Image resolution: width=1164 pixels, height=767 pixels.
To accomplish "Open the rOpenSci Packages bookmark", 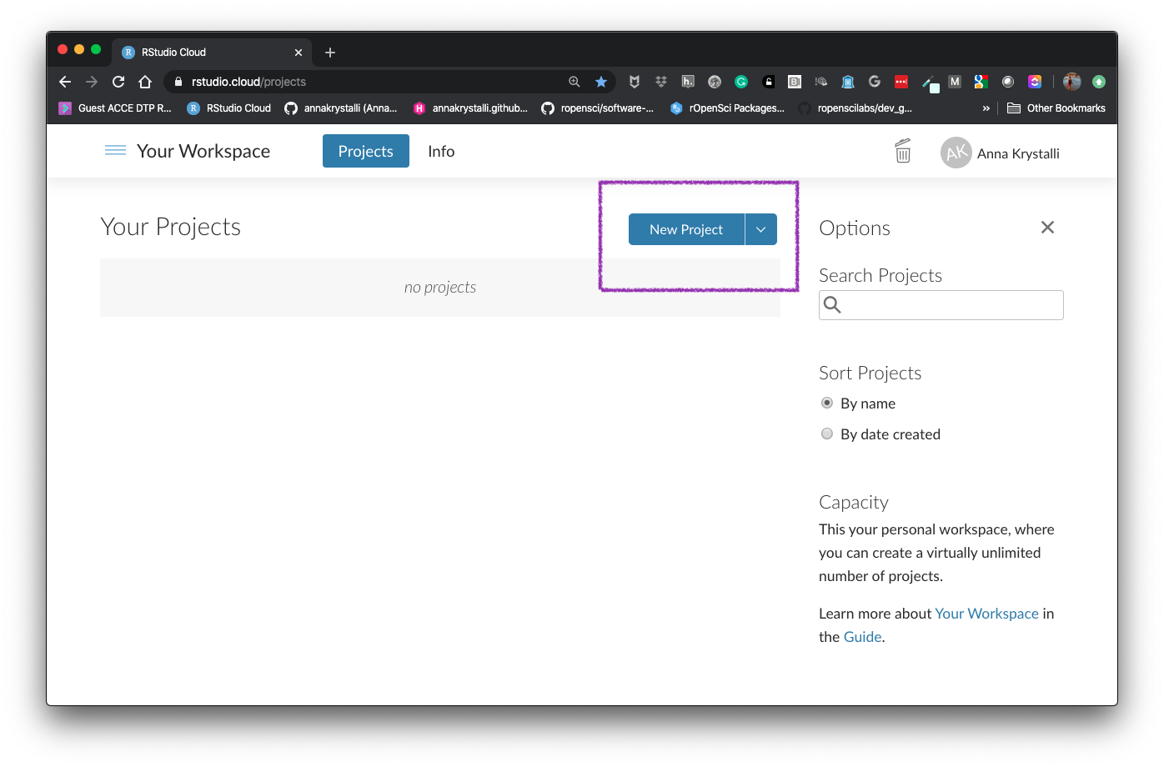I will coord(727,108).
